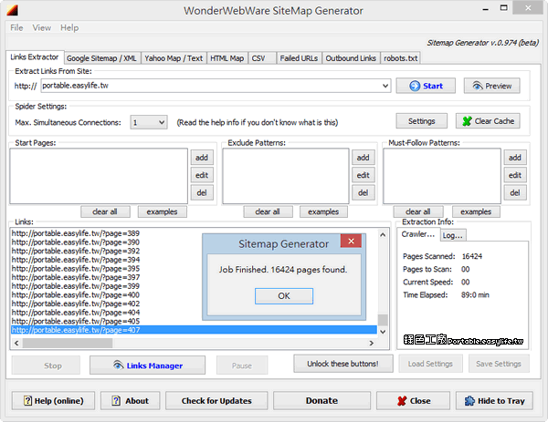Select link ending in ?page=394
Image resolution: width=548 pixels, height=422 pixels.
pos(76,260)
